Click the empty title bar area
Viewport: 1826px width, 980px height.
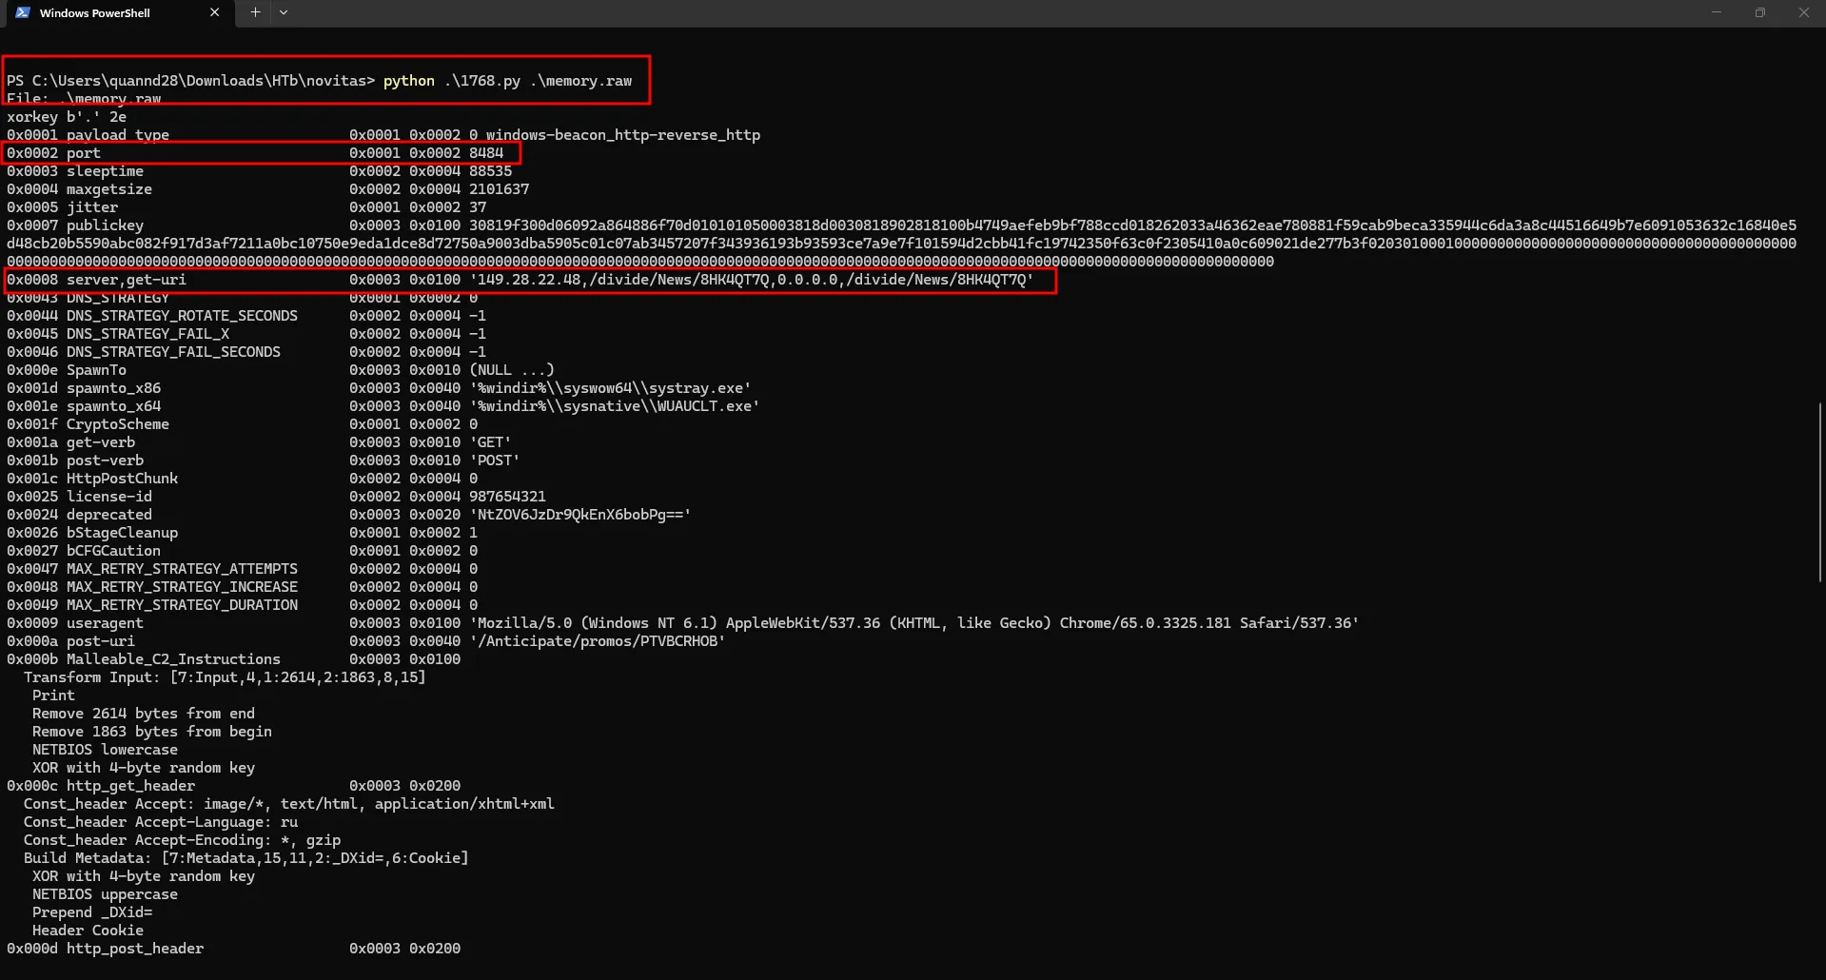pos(952,12)
